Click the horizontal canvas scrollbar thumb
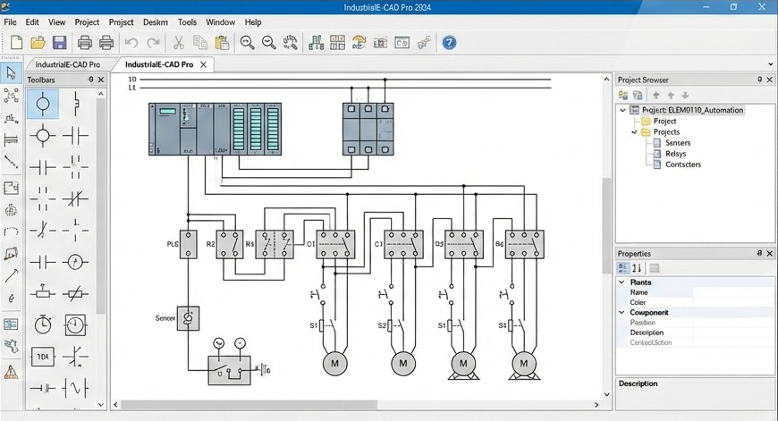This screenshot has width=778, height=421. point(249,405)
